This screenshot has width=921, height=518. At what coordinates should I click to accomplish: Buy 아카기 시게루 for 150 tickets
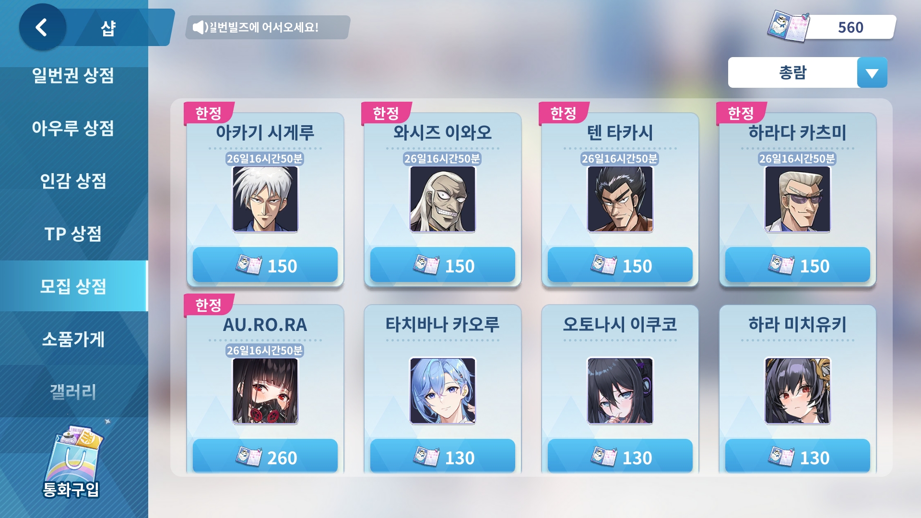coord(265,265)
